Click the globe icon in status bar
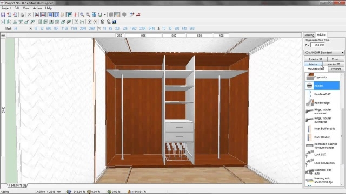 point(69,192)
